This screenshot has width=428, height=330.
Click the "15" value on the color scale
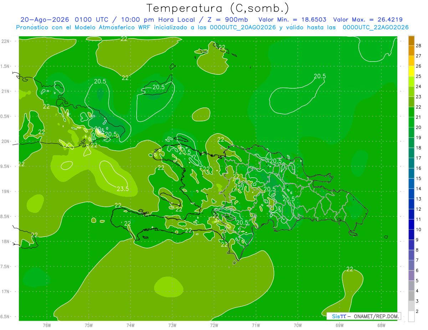tap(419, 178)
